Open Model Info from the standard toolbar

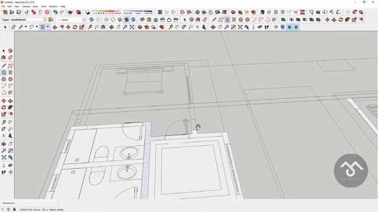click(79, 12)
